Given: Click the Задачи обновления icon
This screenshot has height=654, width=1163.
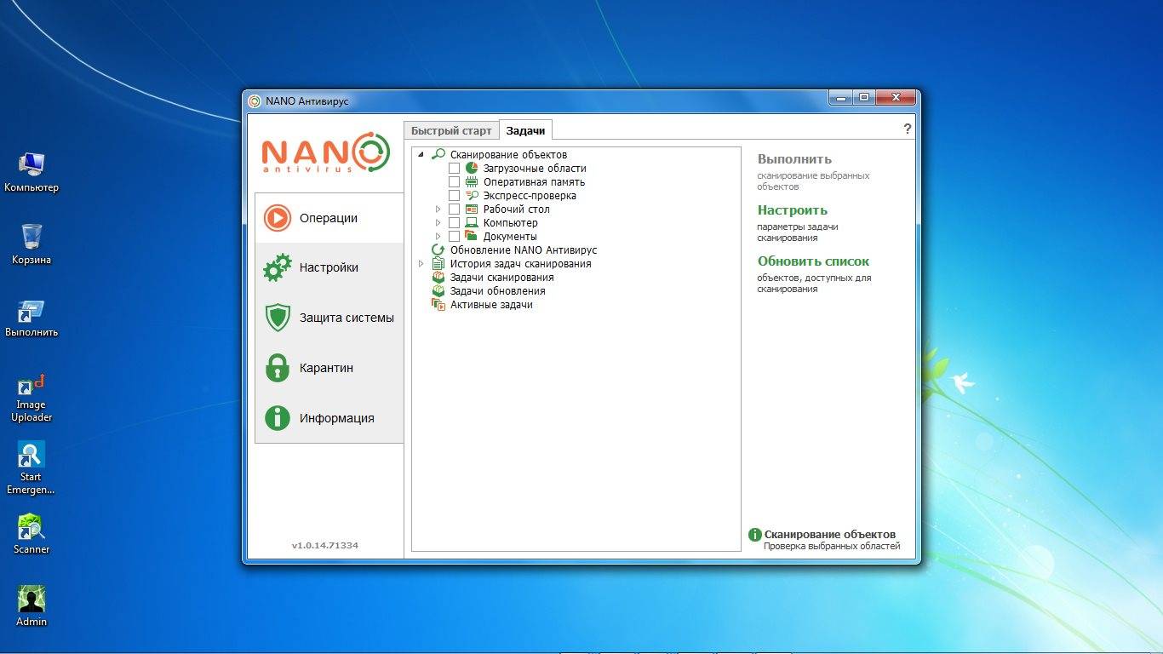Looking at the screenshot, I should [438, 290].
